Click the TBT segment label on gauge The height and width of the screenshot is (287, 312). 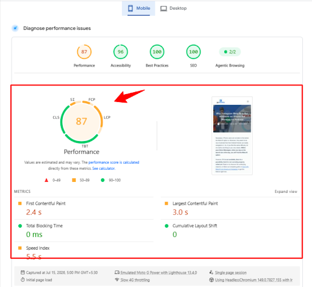[x=85, y=146]
